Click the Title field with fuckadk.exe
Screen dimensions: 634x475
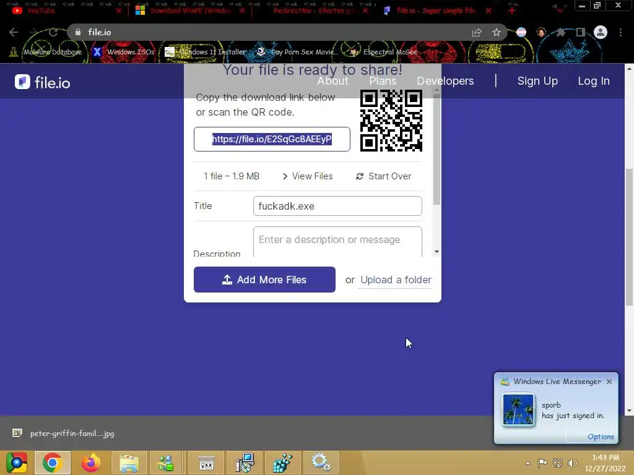(337, 206)
